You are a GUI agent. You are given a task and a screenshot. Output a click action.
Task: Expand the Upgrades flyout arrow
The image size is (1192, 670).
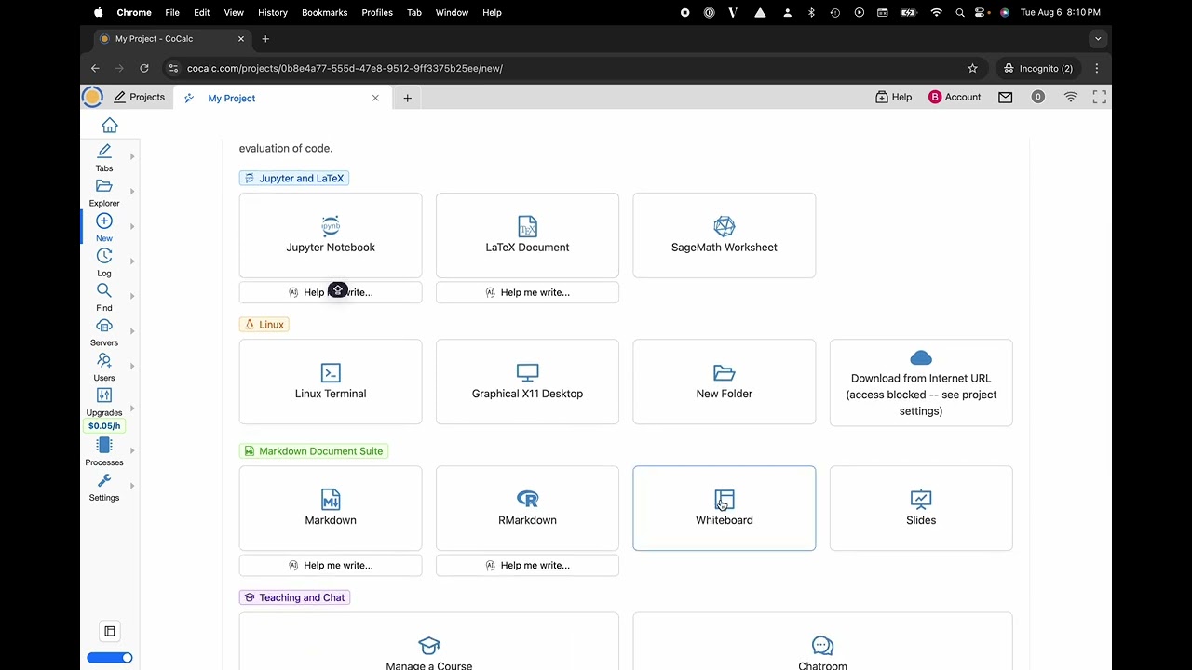[132, 409]
